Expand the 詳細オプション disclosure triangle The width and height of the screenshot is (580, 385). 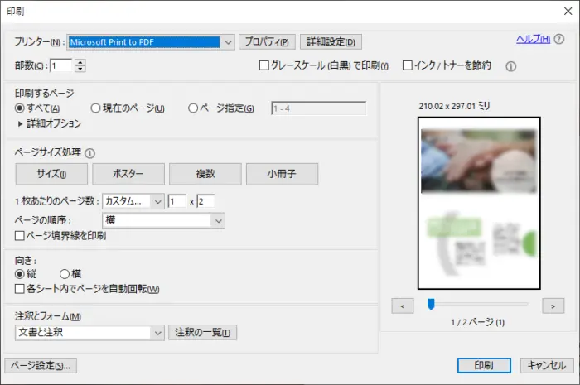pos(21,123)
